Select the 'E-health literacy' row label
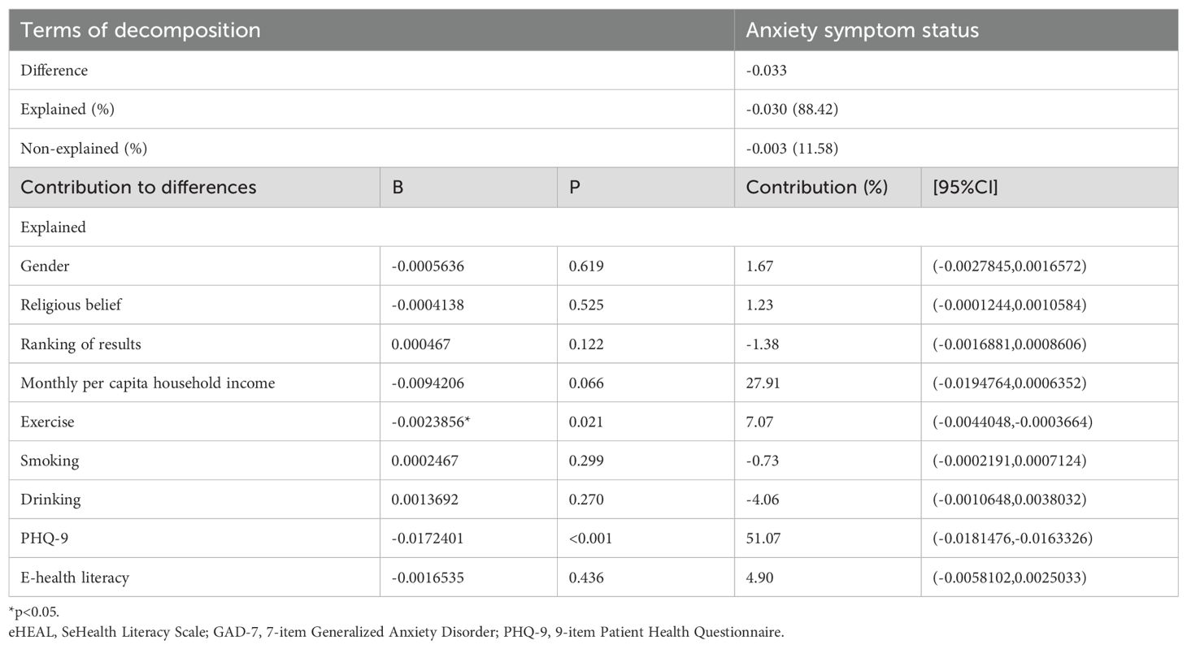Viewport: 1187px width, 649px height. tap(75, 578)
